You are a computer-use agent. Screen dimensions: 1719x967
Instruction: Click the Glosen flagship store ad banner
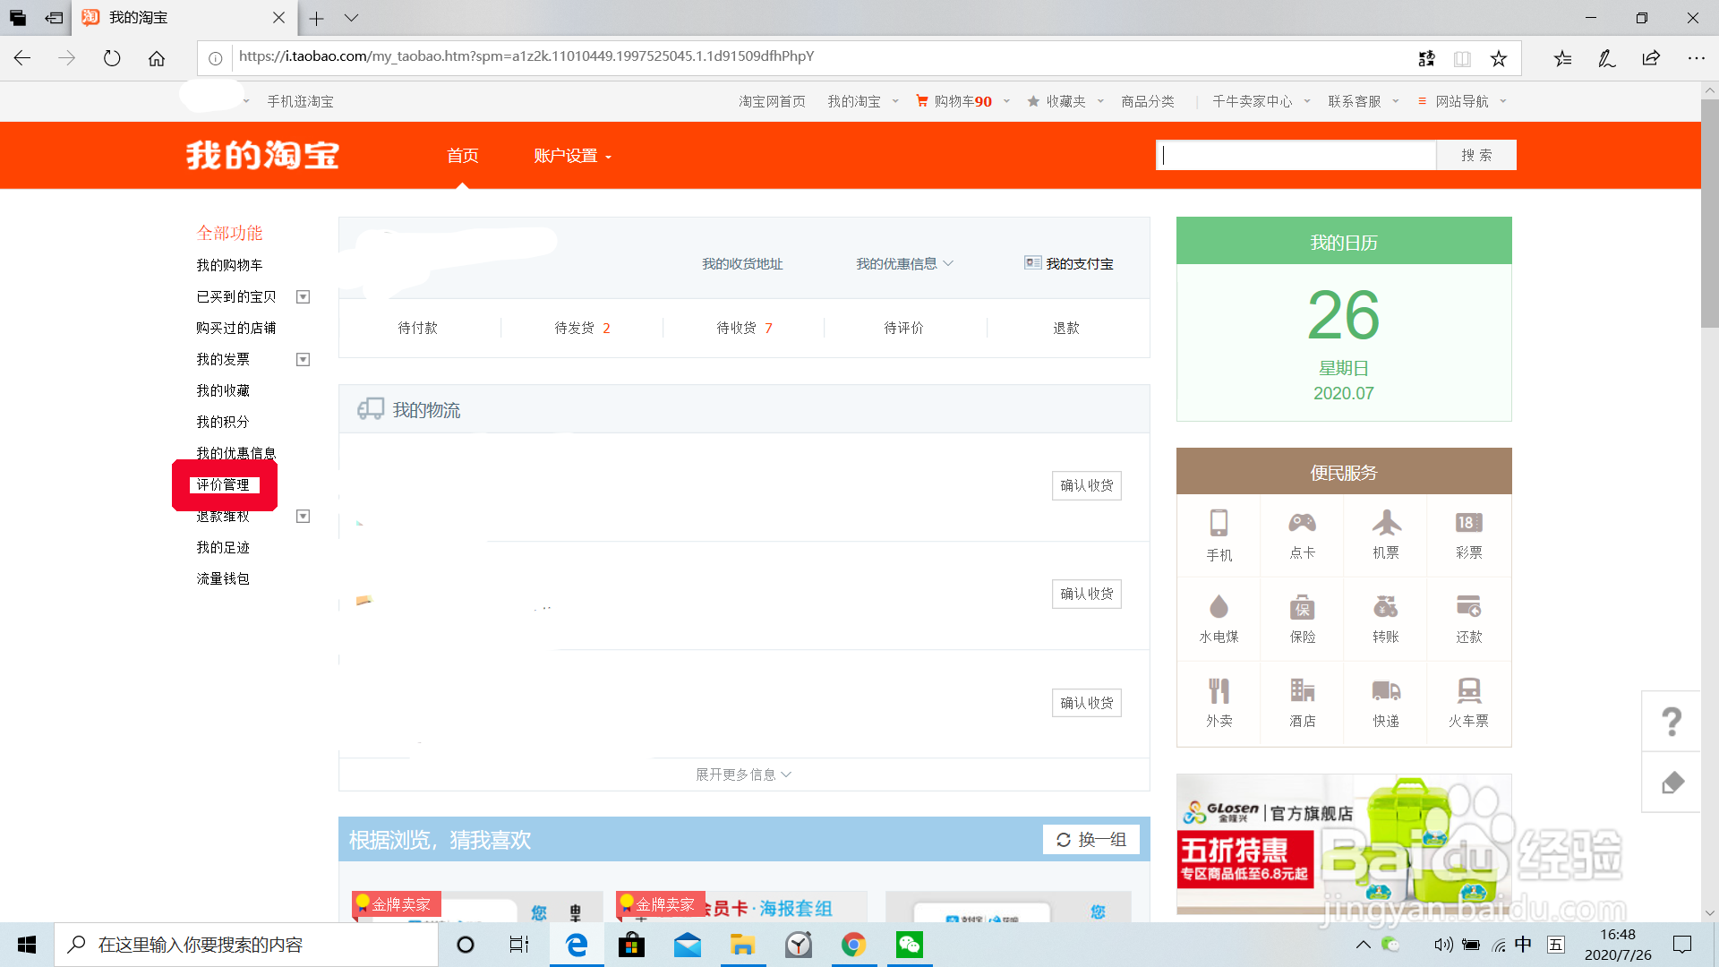(x=1344, y=844)
